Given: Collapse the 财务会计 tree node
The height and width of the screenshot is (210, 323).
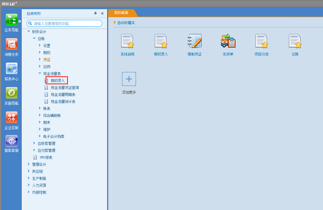Looking at the screenshot, I should coord(29,31).
